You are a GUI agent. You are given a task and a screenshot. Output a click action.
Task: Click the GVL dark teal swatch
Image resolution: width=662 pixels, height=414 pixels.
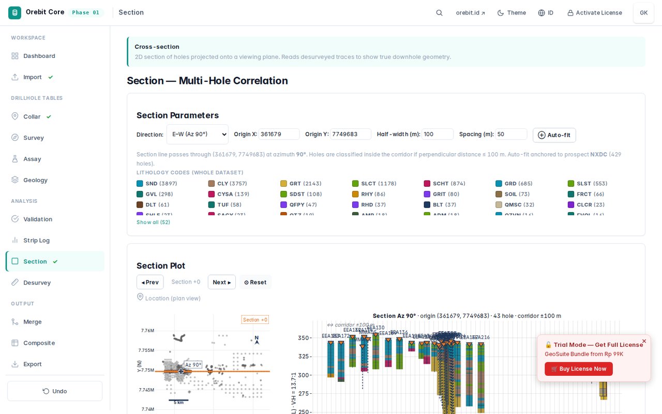140,194
